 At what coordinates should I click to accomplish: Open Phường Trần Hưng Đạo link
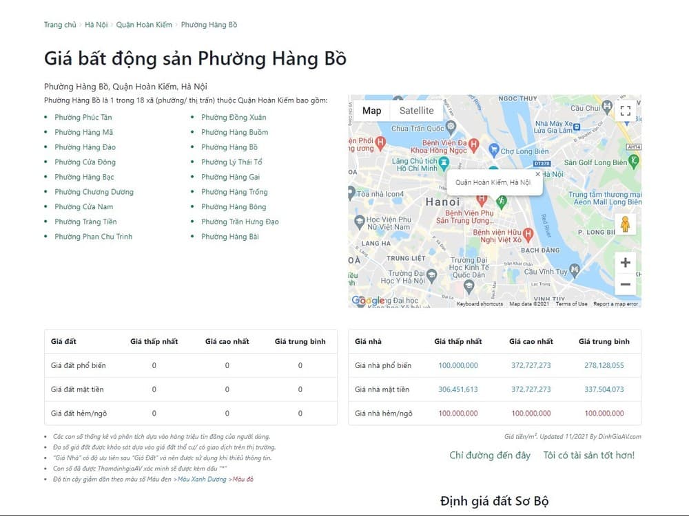240,222
